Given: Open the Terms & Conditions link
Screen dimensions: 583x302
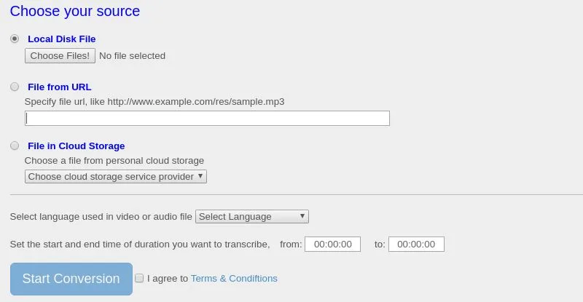Looking at the screenshot, I should [x=234, y=278].
